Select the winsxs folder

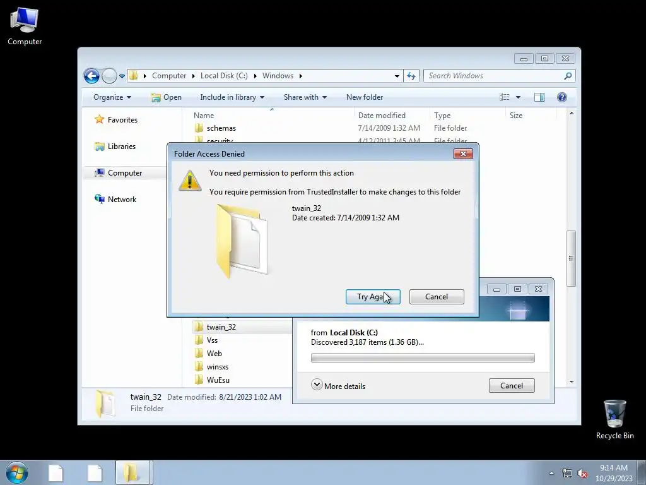(217, 367)
